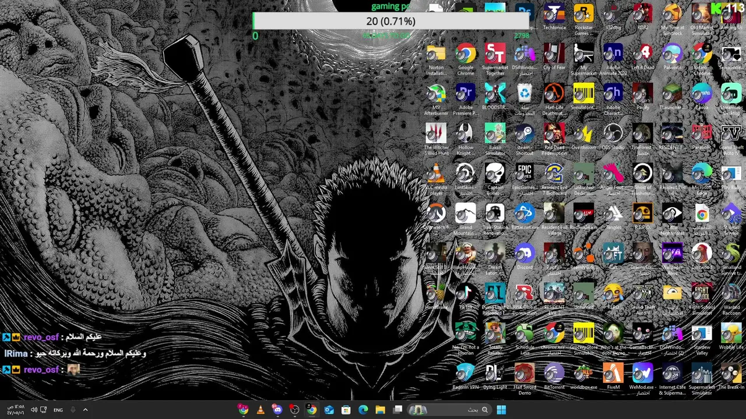Select FiveM desktop icon
Screen dimensions: 746x419
[x=613, y=377]
